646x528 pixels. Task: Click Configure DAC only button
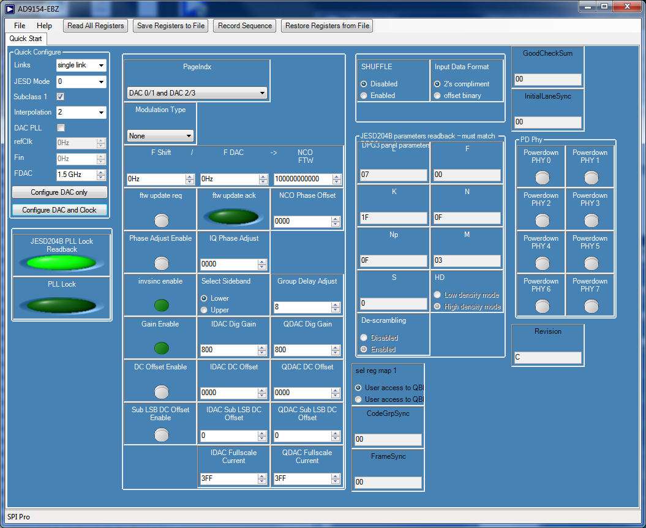click(59, 192)
